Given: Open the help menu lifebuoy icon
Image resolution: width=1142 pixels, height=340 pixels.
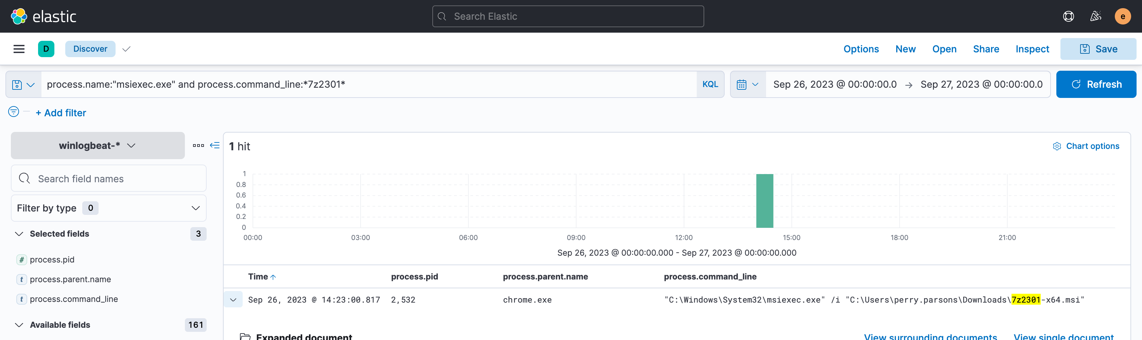Looking at the screenshot, I should tap(1068, 16).
